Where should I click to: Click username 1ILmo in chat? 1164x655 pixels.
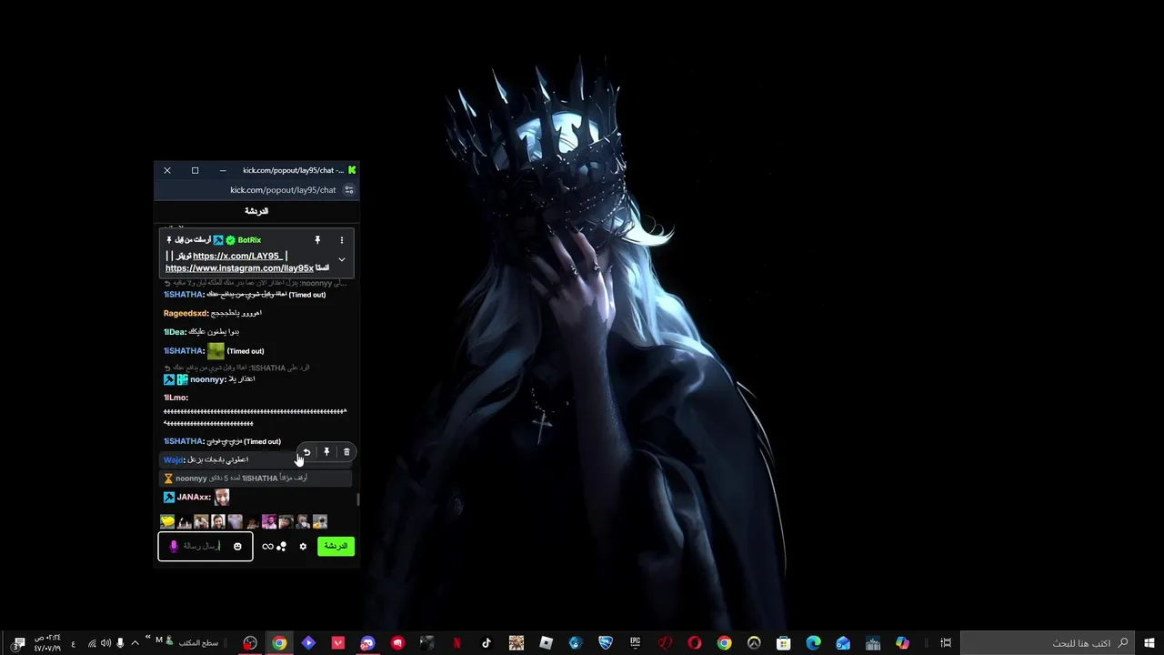point(176,398)
